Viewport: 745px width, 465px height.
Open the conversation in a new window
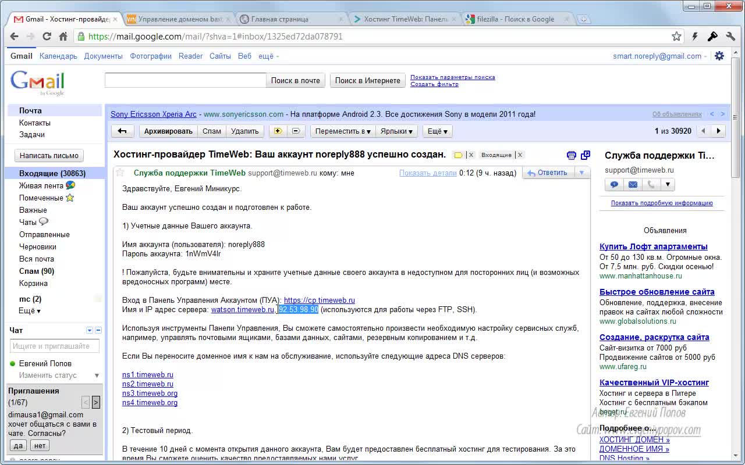586,155
